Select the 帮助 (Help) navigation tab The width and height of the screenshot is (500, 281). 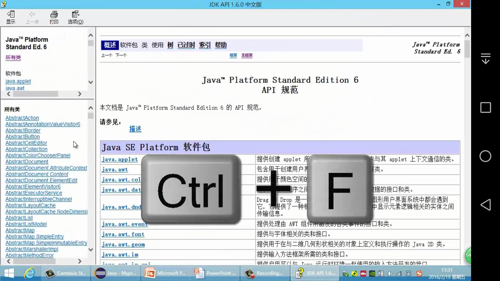click(x=221, y=45)
